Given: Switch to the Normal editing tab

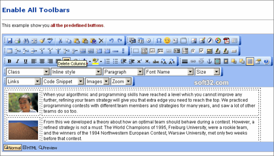Looking at the screenshot, I should (12, 148).
